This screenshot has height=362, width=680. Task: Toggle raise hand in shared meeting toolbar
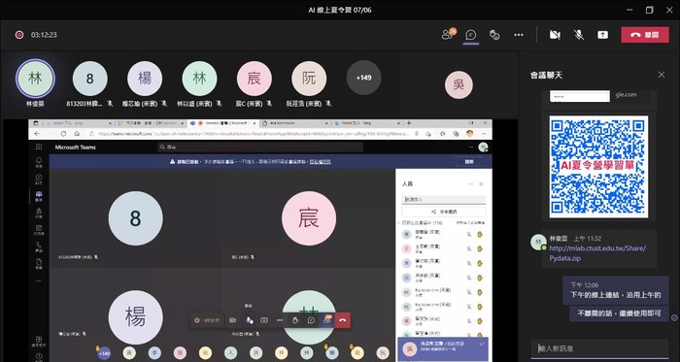[x=295, y=320]
